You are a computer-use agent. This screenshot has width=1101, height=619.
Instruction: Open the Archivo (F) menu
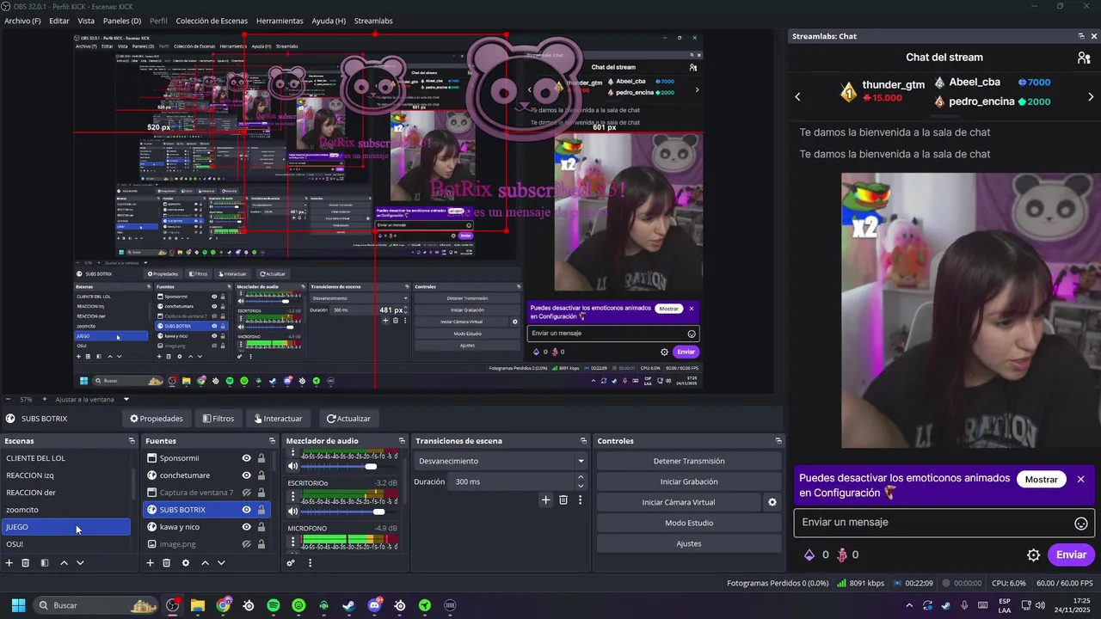[x=22, y=21]
